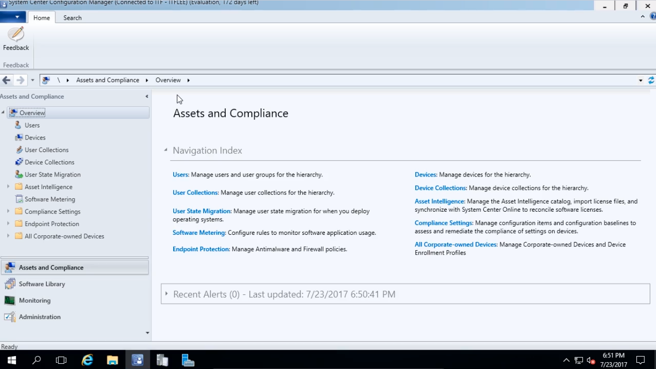The width and height of the screenshot is (656, 369).
Task: Open the All Corporate-owned Devices link
Action: point(455,244)
